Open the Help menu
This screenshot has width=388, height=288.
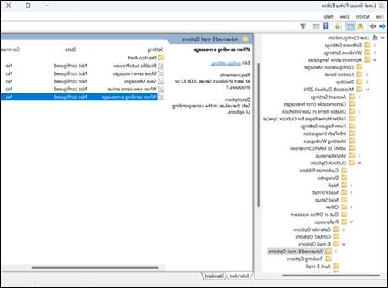tap(328, 17)
